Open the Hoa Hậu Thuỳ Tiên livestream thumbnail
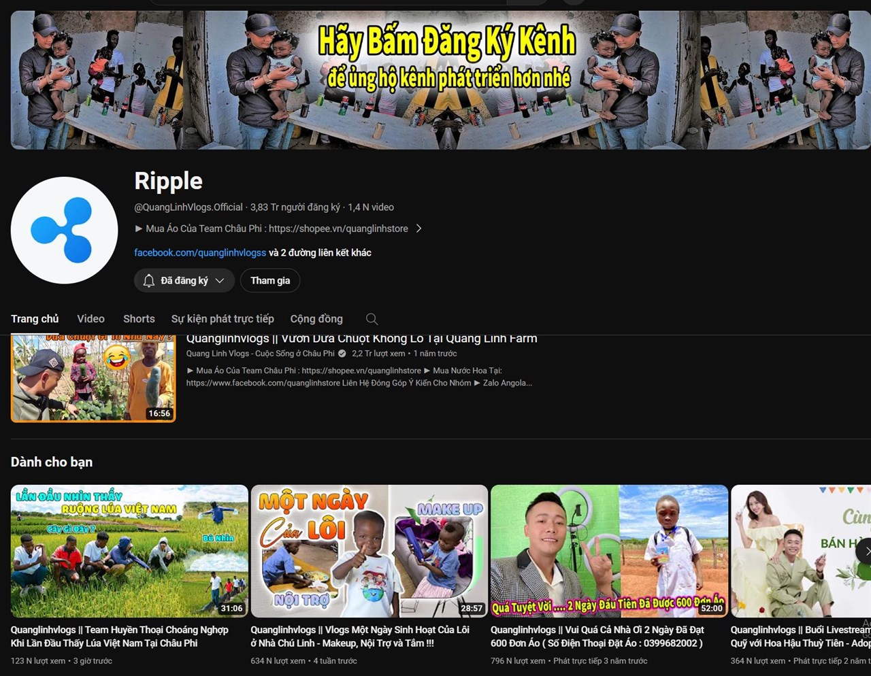Screen dimensions: 871x676 pyautogui.click(x=803, y=551)
